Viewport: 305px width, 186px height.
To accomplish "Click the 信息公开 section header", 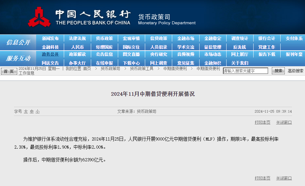I will click(x=18, y=42).
